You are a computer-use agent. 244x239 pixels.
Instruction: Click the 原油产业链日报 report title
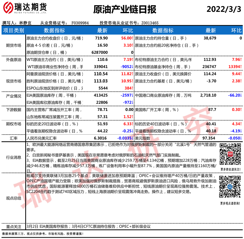[125, 9]
